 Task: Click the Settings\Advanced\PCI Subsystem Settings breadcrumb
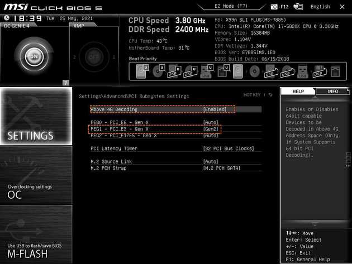[x=134, y=96]
